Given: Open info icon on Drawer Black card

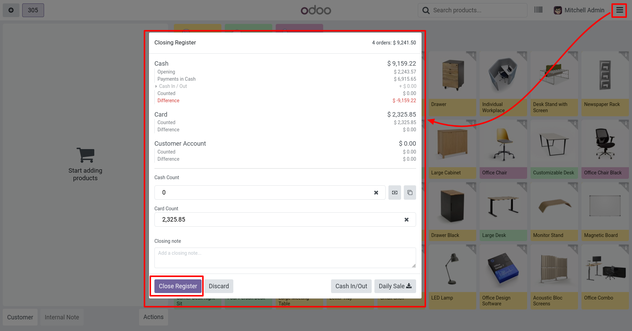Looking at the screenshot, I should [x=473, y=185].
